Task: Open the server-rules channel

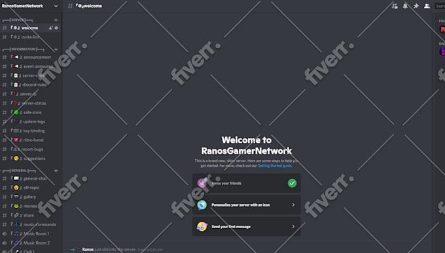Action: pyautogui.click(x=31, y=76)
